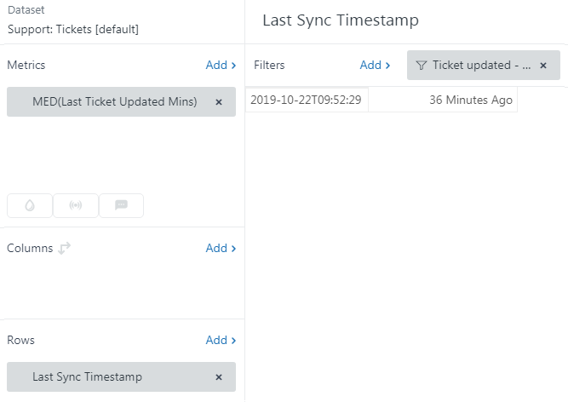
Task: Click the droplet color encoding icon
Action: coord(30,205)
